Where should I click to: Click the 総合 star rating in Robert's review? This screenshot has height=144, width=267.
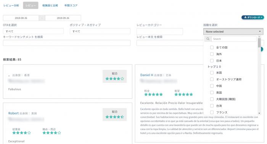pyautogui.click(x=114, y=117)
